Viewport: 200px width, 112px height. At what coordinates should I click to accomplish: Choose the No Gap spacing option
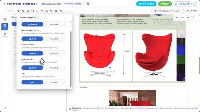54,82
